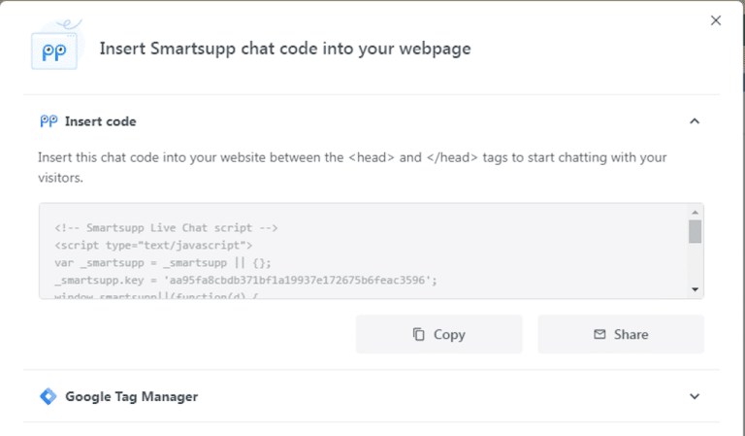Collapse the Insert code section chevron

[x=694, y=121]
